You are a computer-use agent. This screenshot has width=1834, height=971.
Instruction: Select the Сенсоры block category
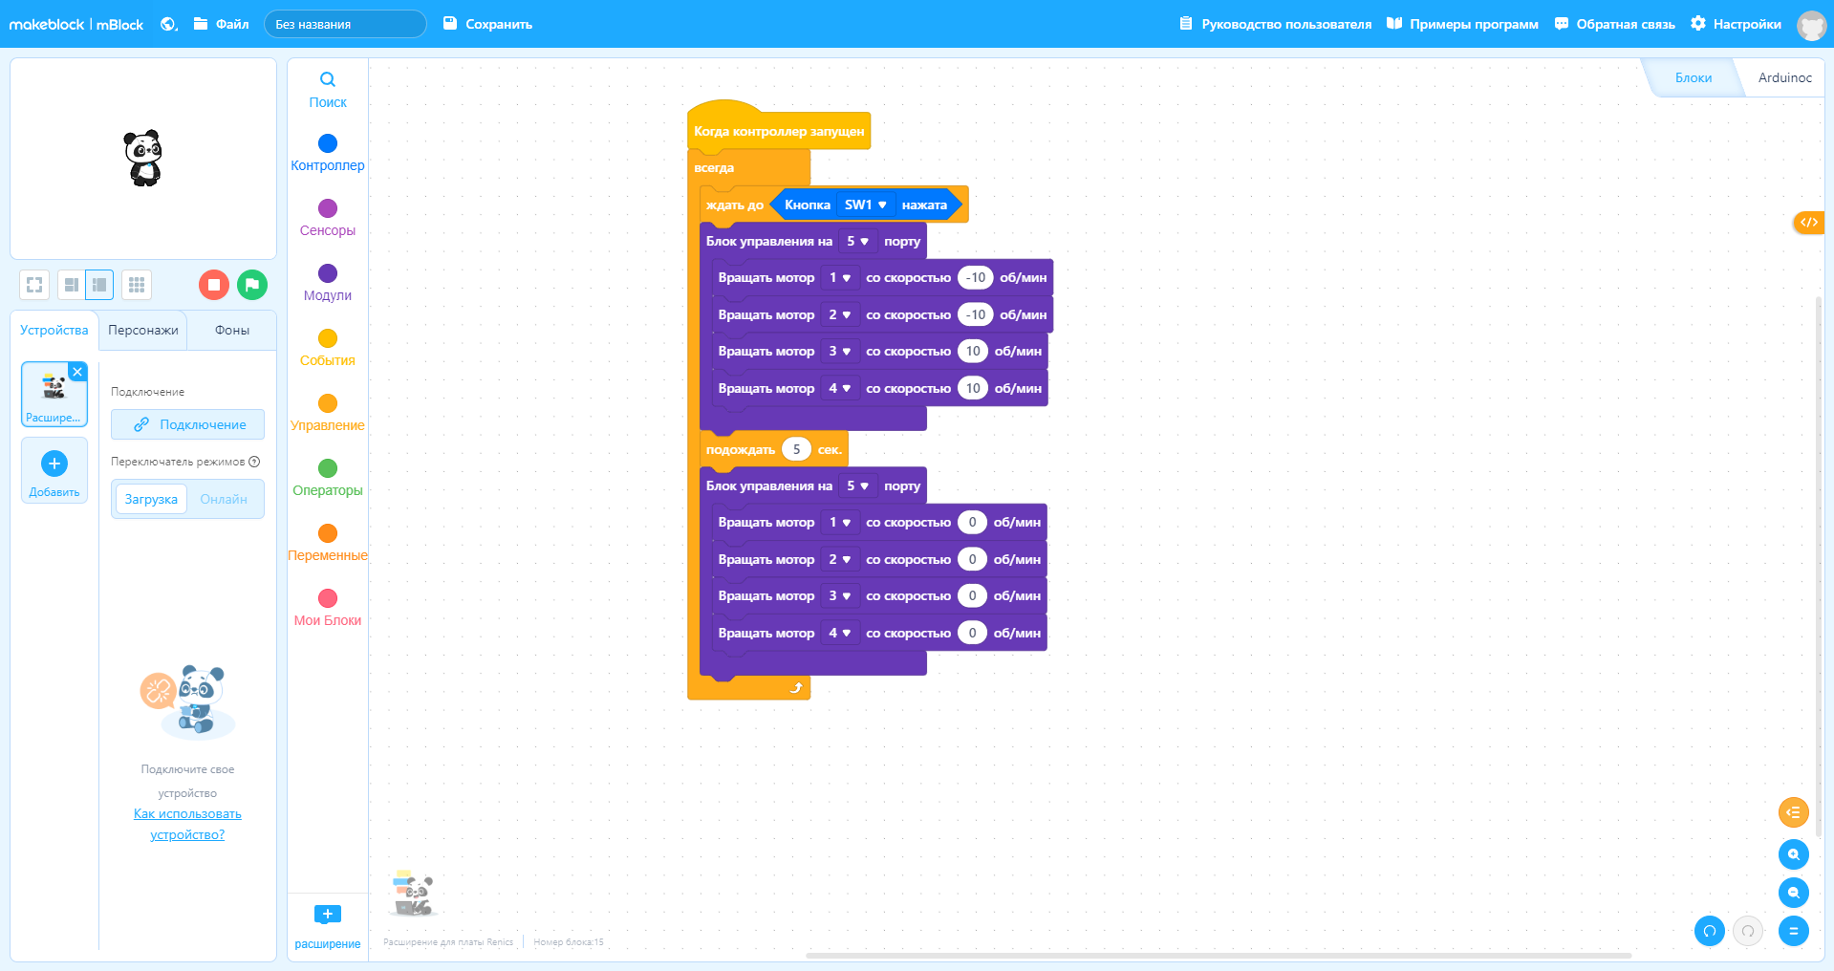(x=328, y=218)
